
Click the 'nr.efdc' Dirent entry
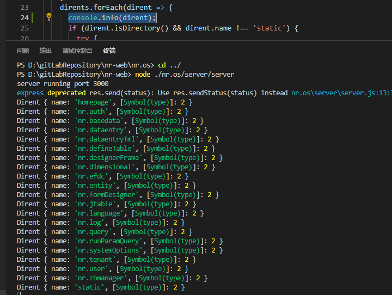point(102,176)
